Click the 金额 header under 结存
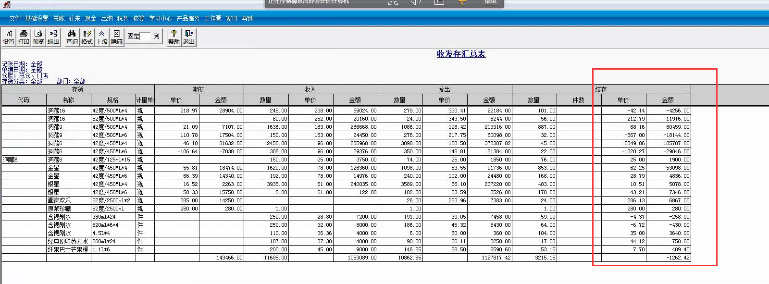769x284 pixels. (668, 100)
